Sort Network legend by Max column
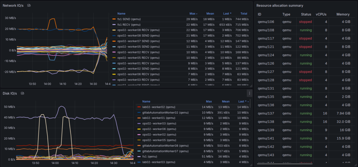 pos(193,14)
